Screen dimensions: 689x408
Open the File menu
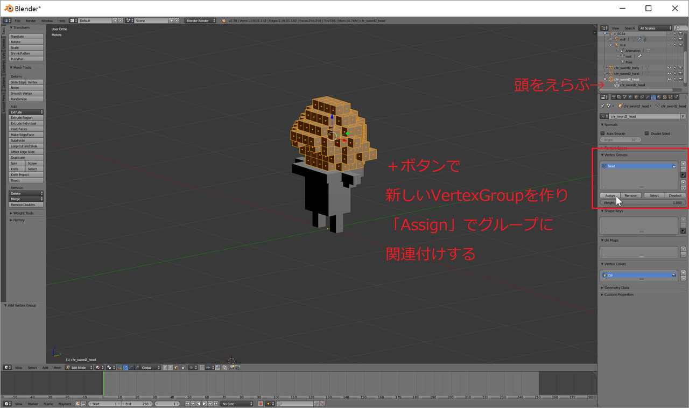tap(17, 20)
